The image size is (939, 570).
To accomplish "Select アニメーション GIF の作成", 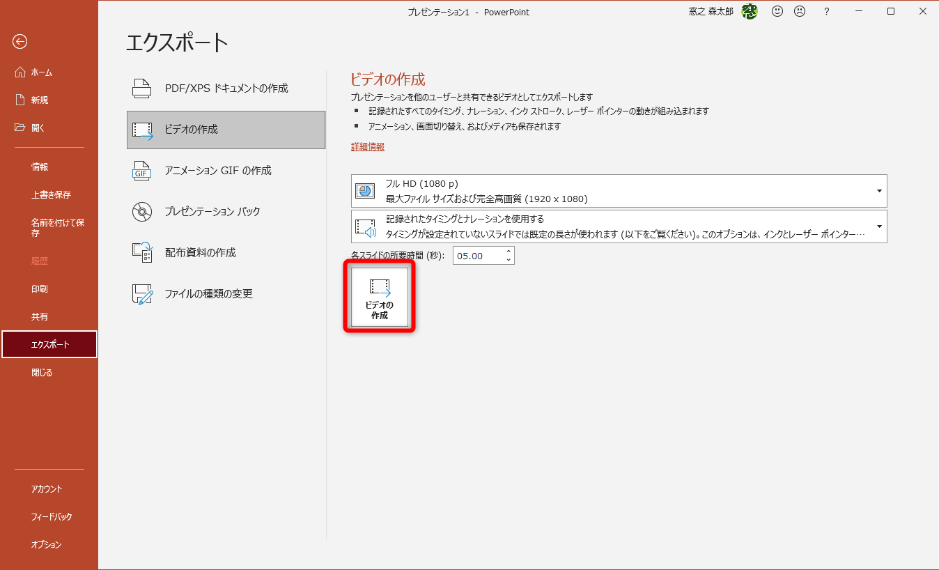I will [x=226, y=170].
